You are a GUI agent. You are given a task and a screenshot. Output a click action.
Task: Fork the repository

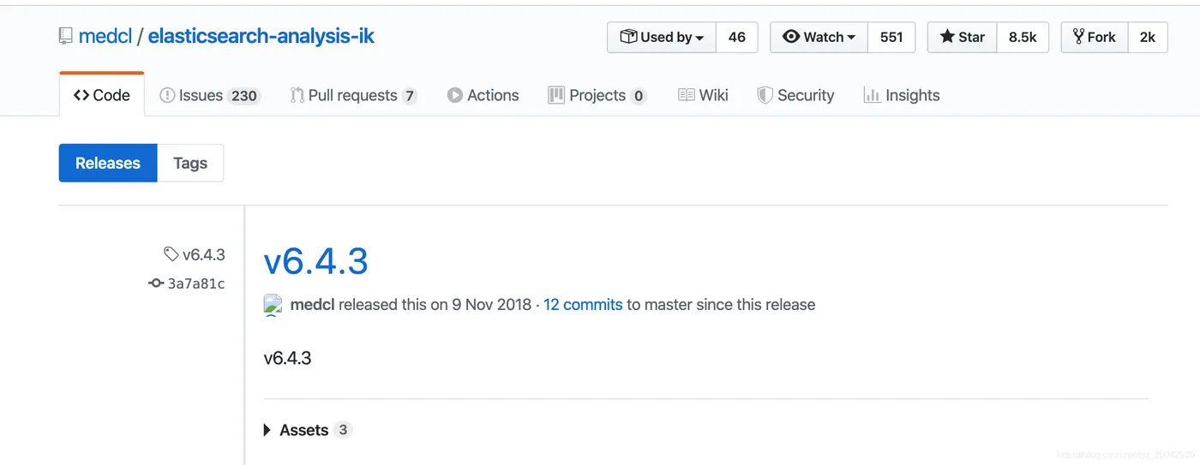(x=1094, y=38)
